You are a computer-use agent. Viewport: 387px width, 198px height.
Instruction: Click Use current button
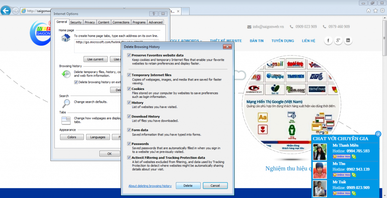tap(96, 59)
